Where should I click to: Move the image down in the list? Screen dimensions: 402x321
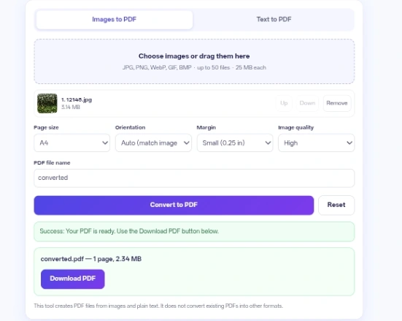307,103
